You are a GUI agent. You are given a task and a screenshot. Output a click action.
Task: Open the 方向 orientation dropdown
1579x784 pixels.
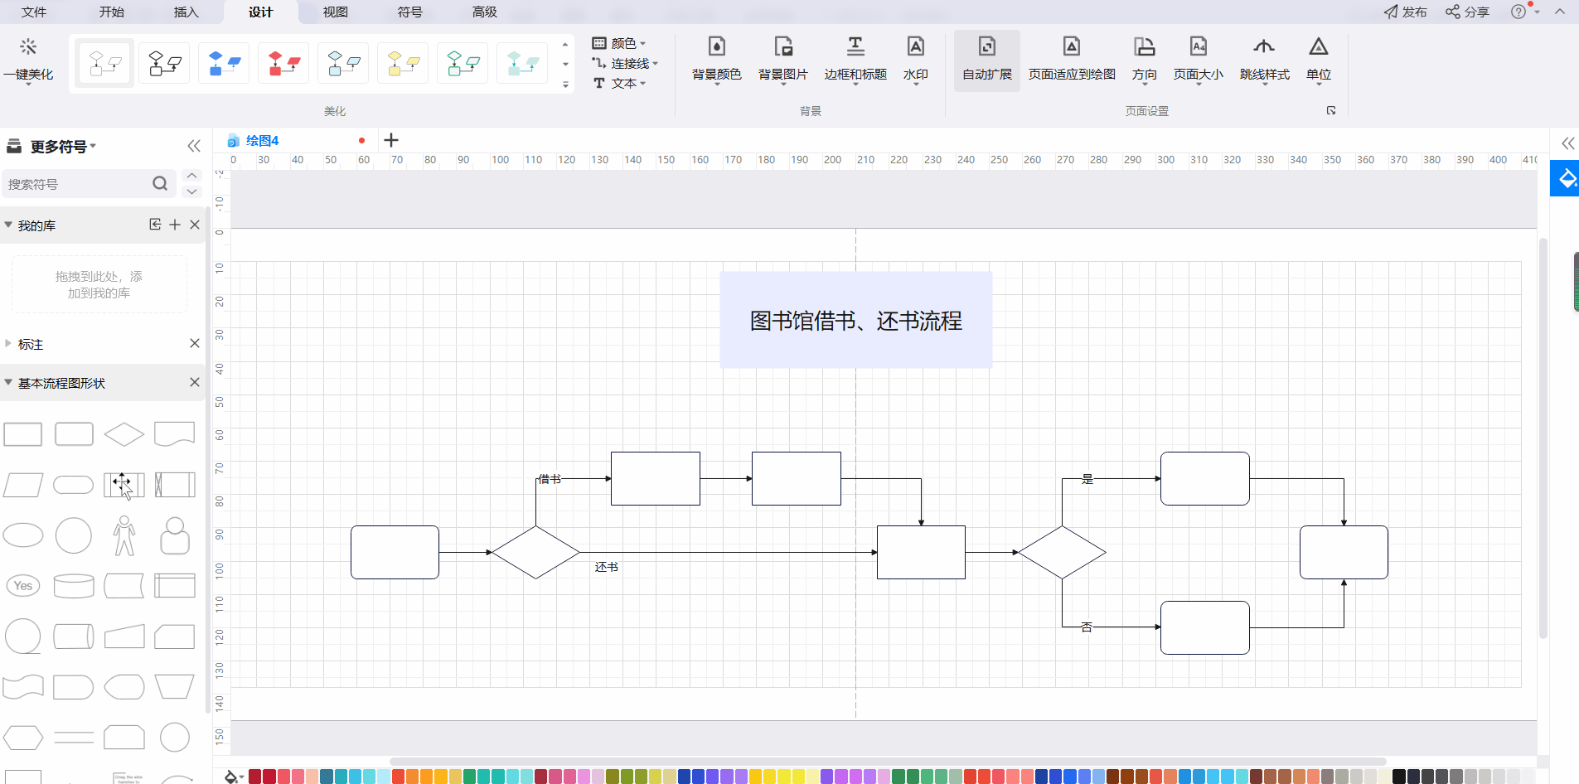click(x=1145, y=60)
